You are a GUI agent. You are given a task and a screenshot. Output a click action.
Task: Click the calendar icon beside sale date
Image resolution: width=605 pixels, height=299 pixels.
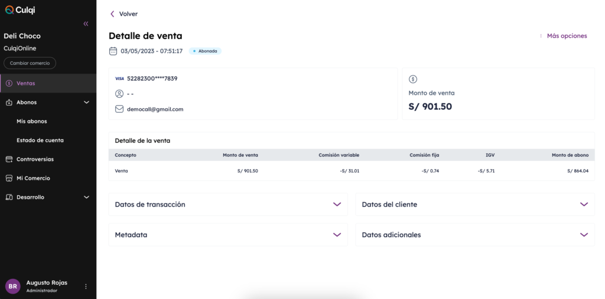113,51
